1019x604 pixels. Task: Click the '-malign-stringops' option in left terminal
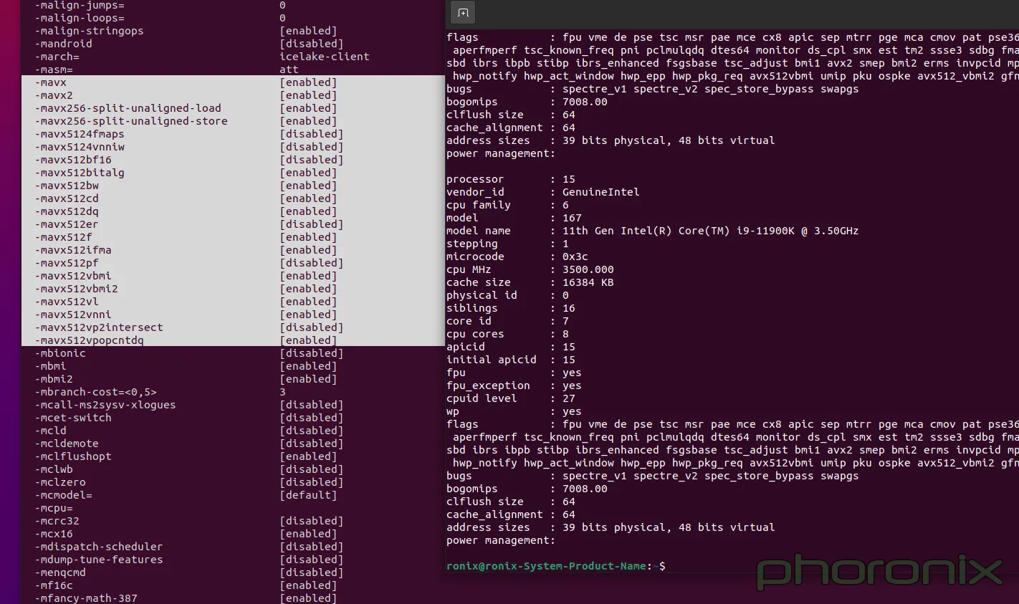[x=90, y=31]
